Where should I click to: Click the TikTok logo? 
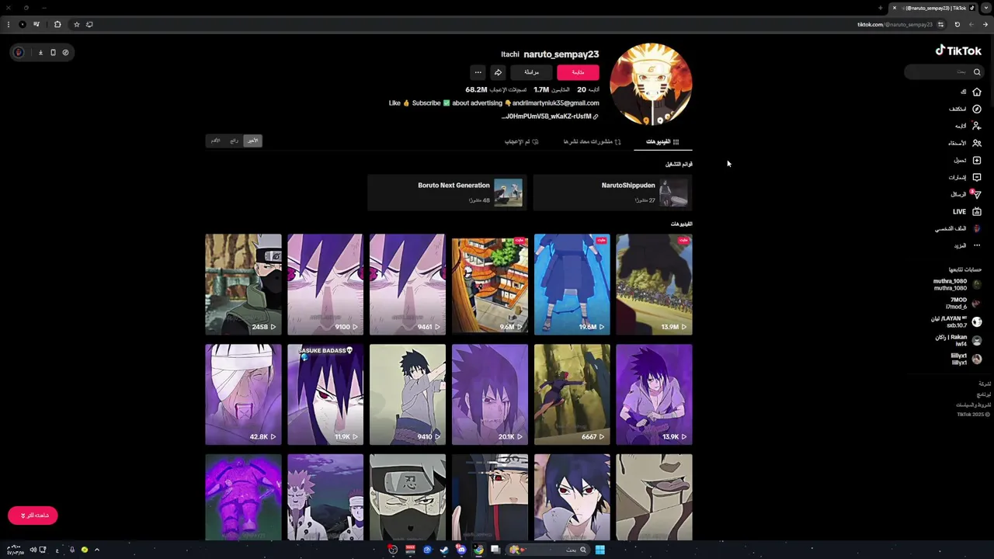(958, 50)
